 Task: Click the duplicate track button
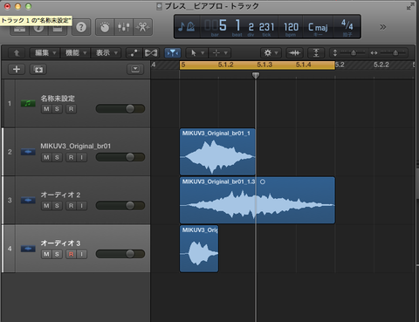(38, 70)
